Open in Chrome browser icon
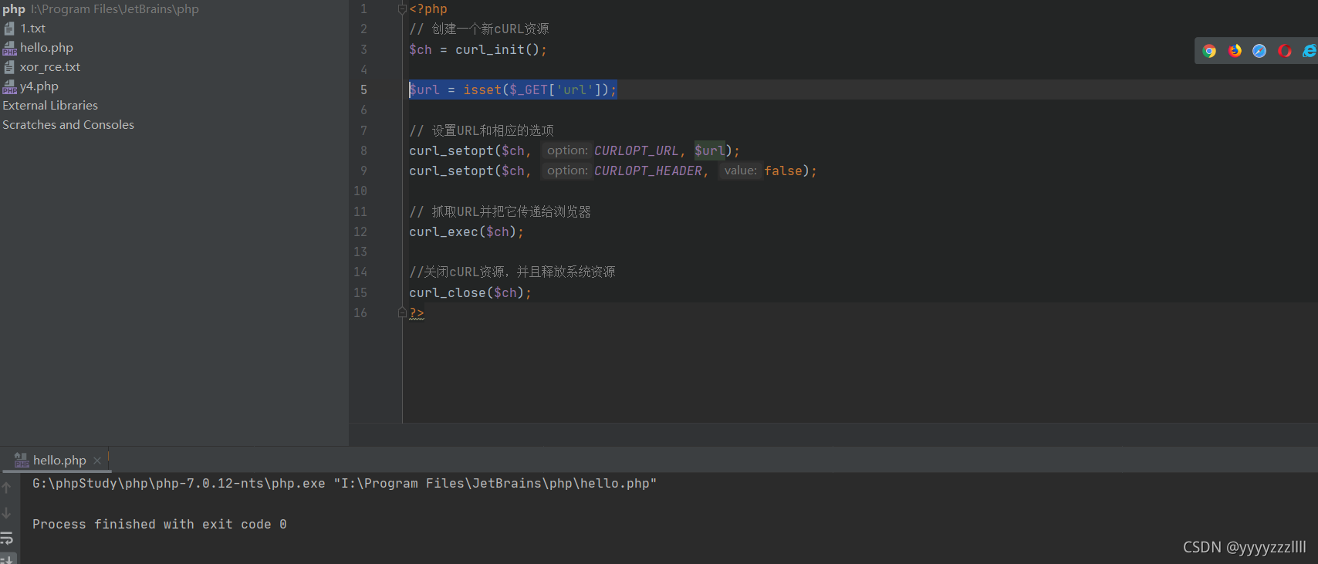Viewport: 1318px width, 564px height. tap(1209, 51)
